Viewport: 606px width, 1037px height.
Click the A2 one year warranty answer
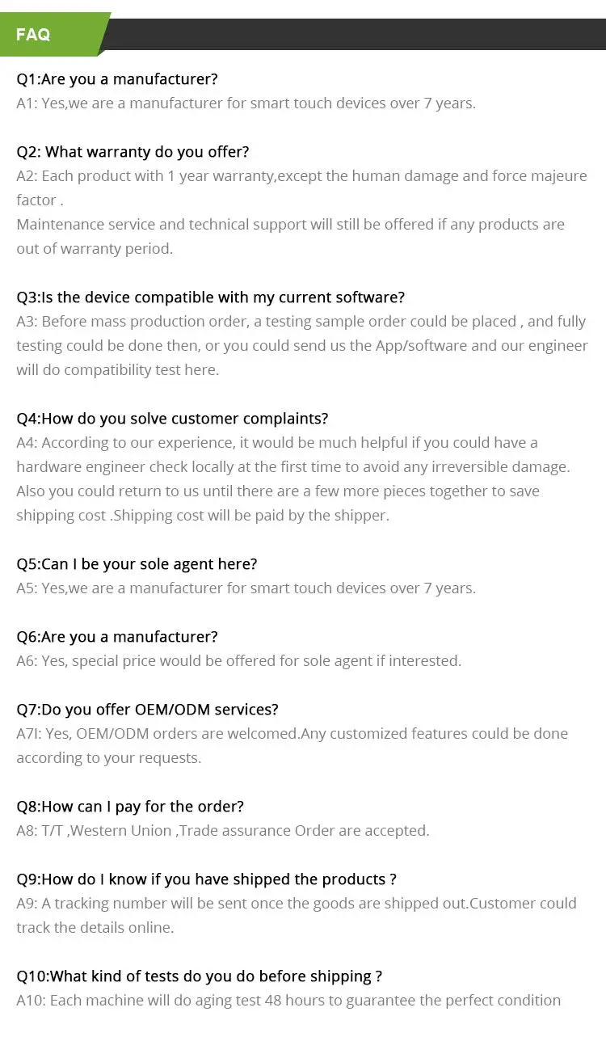(302, 188)
